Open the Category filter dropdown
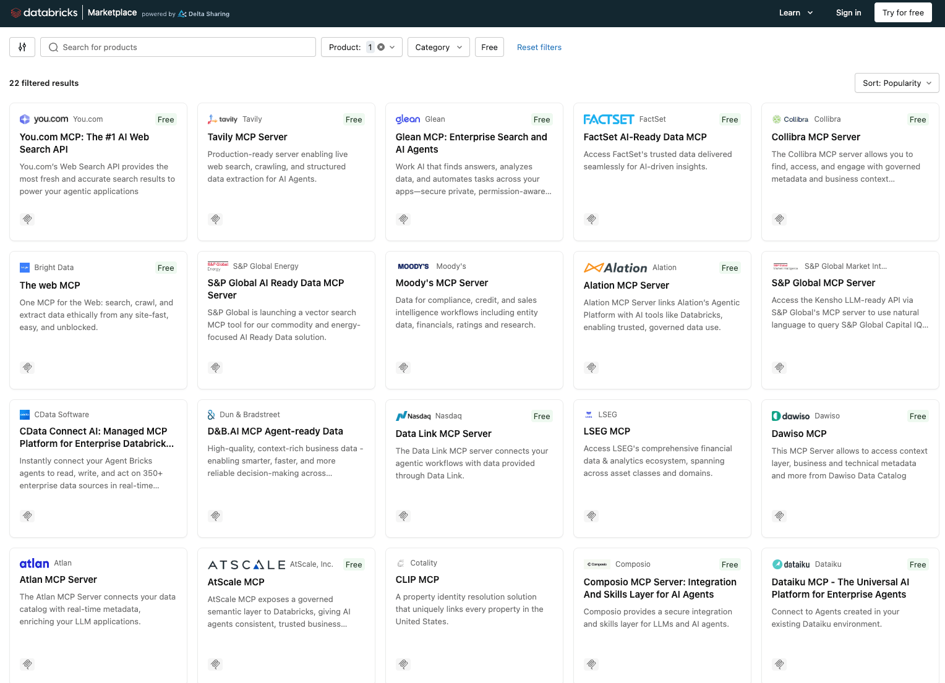 point(438,47)
